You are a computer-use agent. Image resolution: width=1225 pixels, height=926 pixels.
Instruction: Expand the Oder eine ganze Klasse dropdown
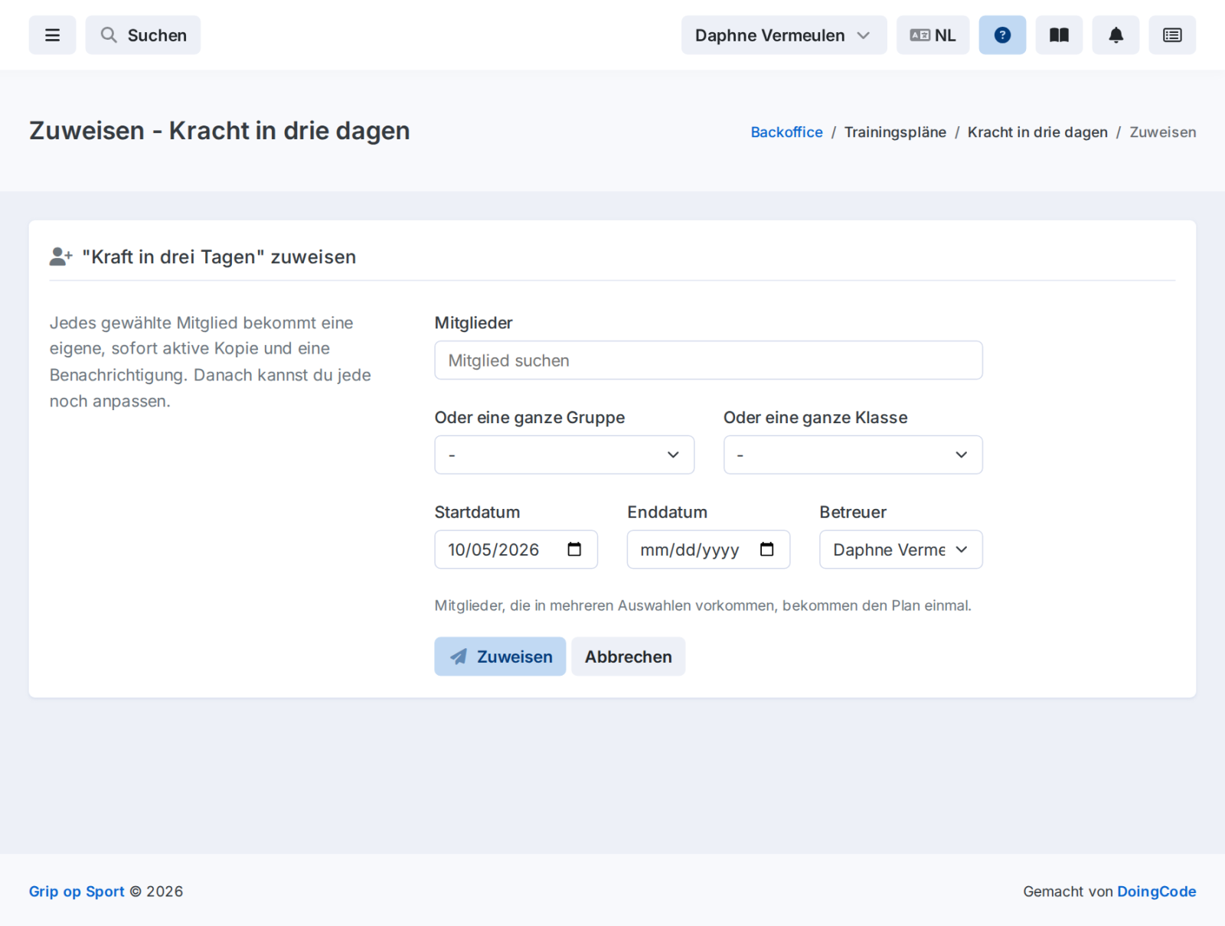tap(853, 455)
